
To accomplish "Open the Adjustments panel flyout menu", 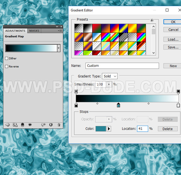I will tap(60, 31).
